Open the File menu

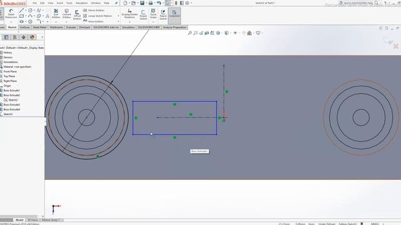click(35, 3)
